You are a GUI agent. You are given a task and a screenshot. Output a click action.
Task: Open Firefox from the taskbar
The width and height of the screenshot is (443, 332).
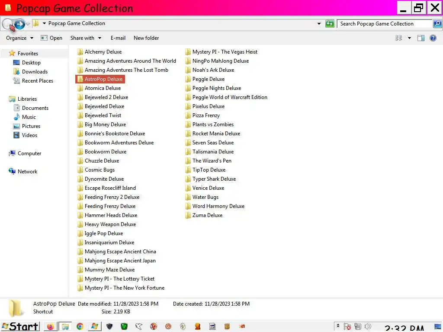pos(50,327)
